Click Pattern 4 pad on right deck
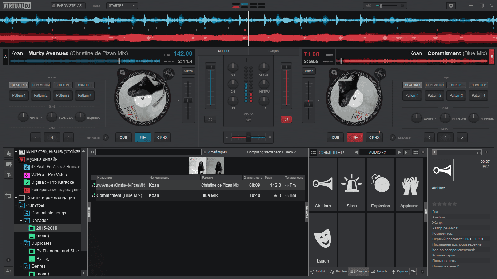497x279 pixels. tap(479, 96)
